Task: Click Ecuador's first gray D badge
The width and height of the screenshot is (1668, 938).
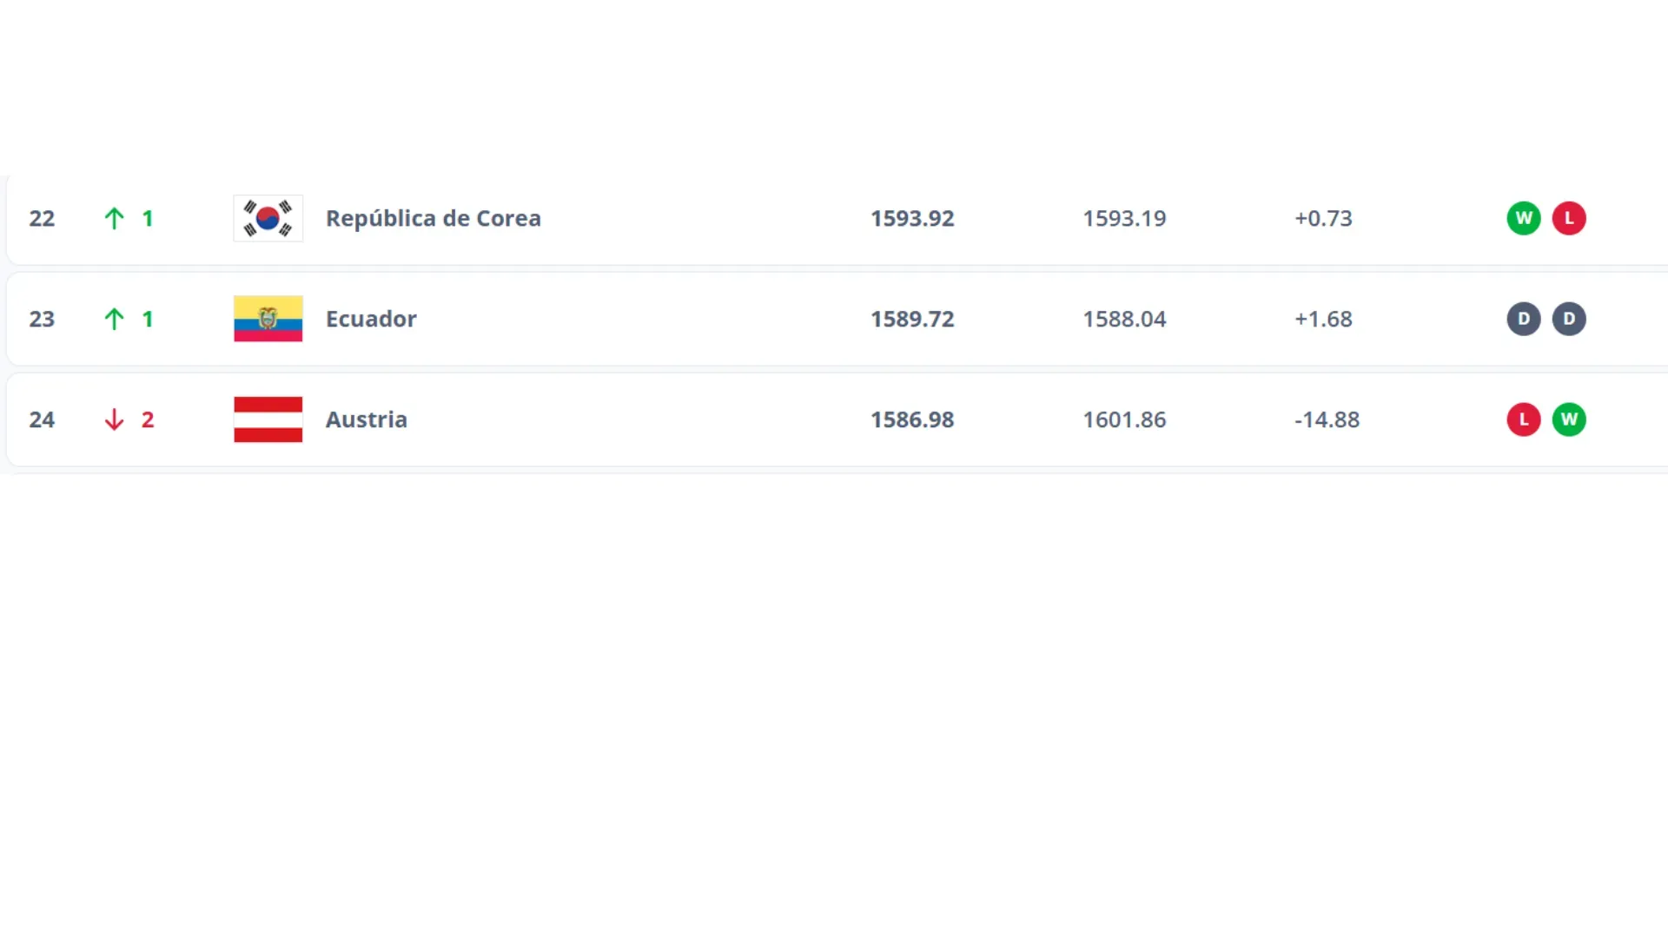Action: [1523, 319]
